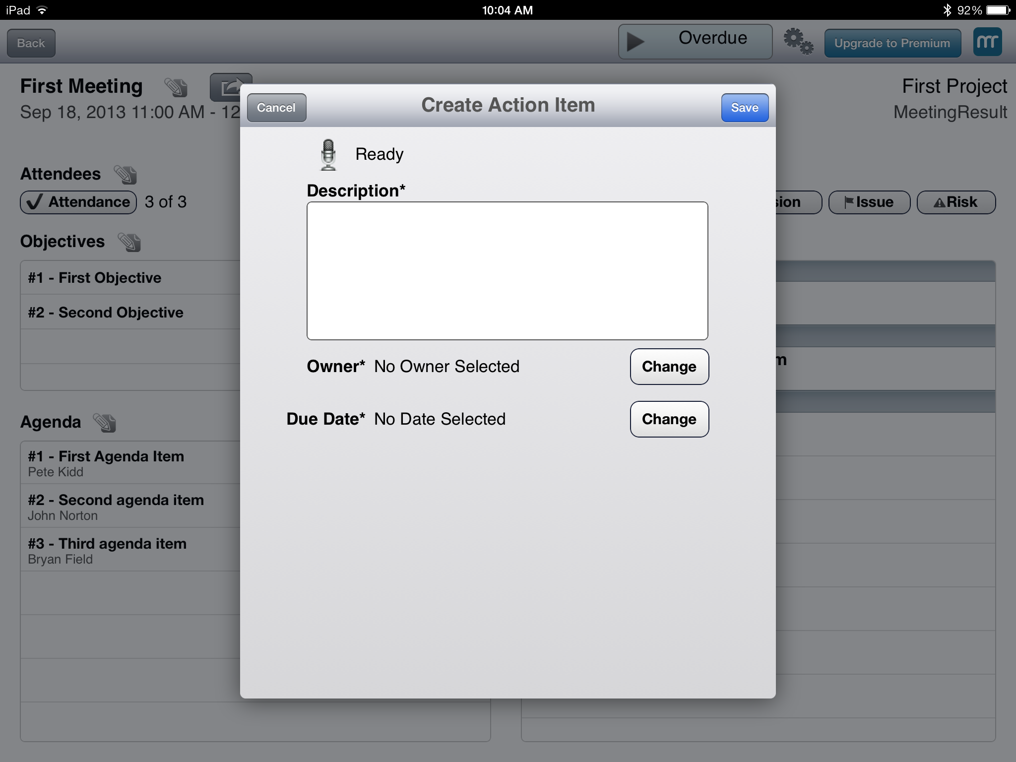Click the settings gears icon
1016x762 pixels.
[x=798, y=42]
